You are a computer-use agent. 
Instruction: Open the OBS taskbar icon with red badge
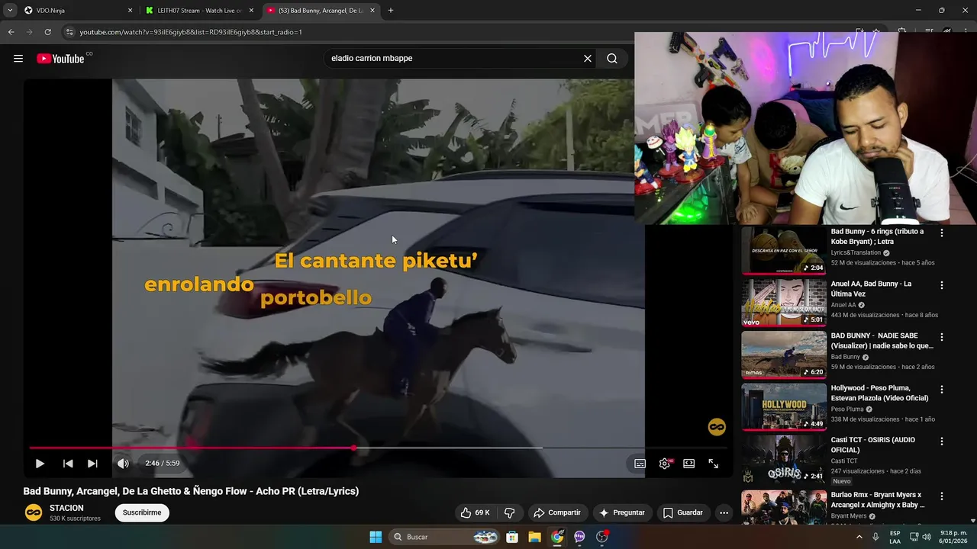(x=602, y=537)
